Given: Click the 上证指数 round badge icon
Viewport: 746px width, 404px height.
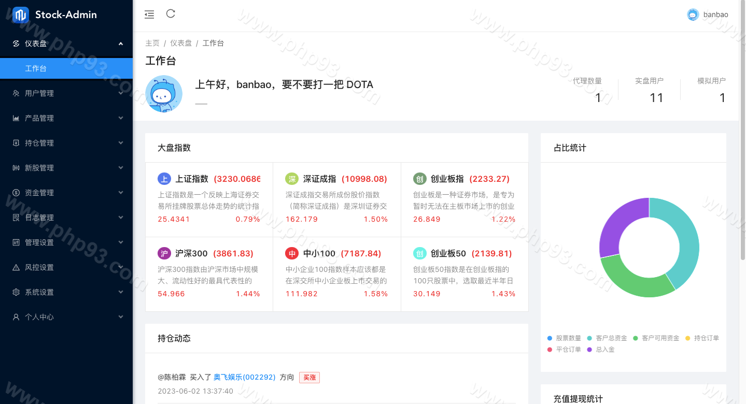Looking at the screenshot, I should 164,179.
